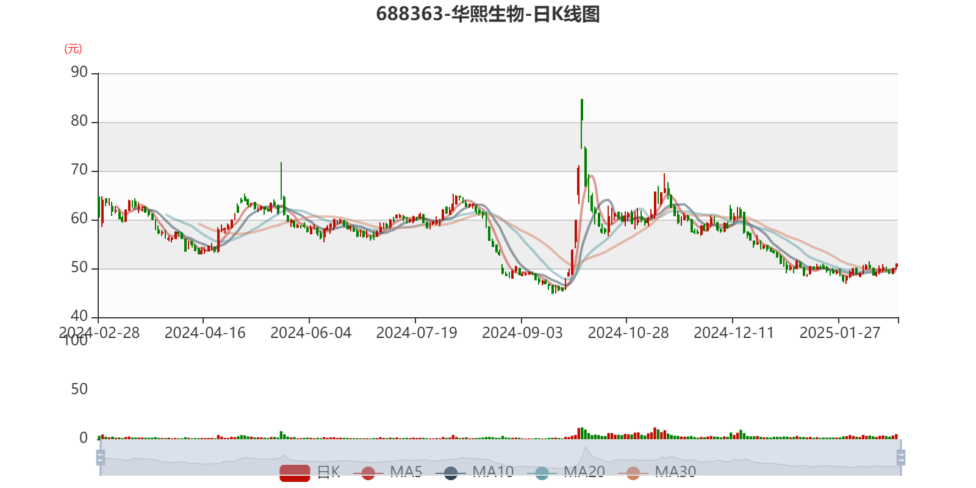Toggle the MA30 moving average legend
Image resolution: width=976 pixels, height=488 pixels.
(657, 473)
